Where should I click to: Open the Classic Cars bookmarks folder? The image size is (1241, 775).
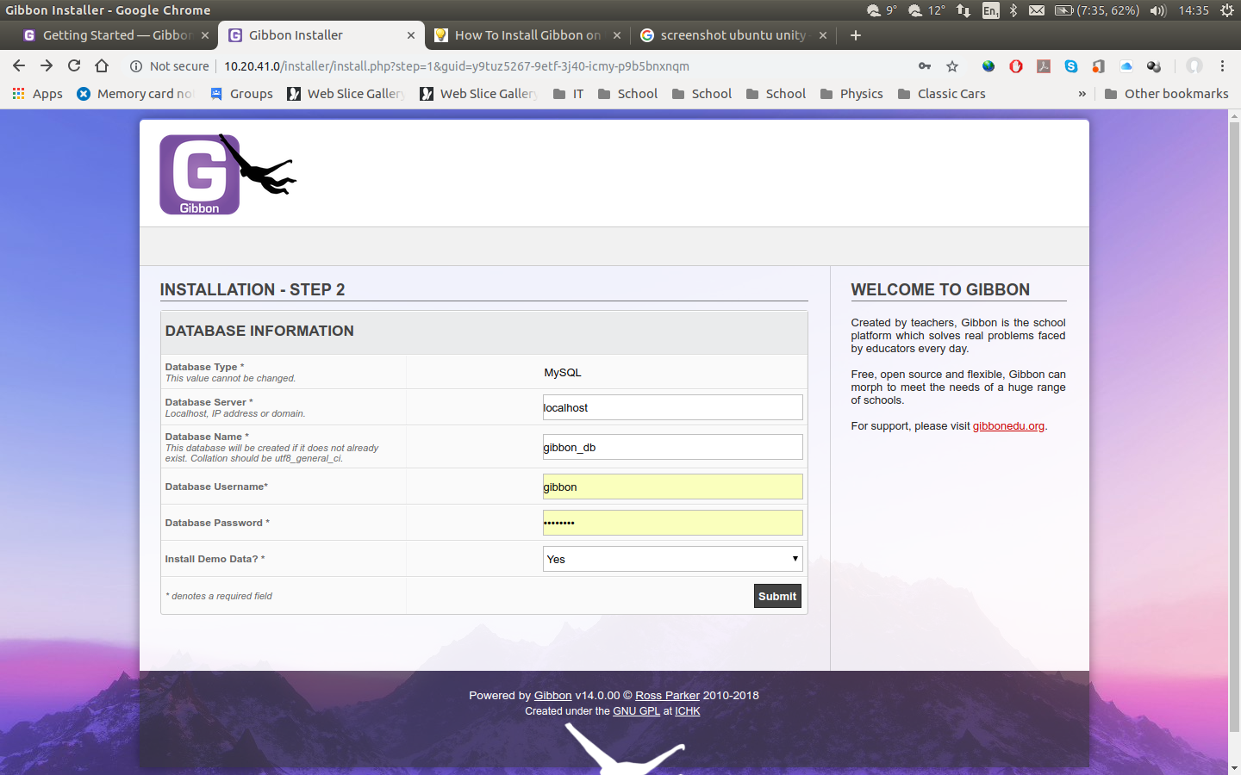pyautogui.click(x=941, y=94)
